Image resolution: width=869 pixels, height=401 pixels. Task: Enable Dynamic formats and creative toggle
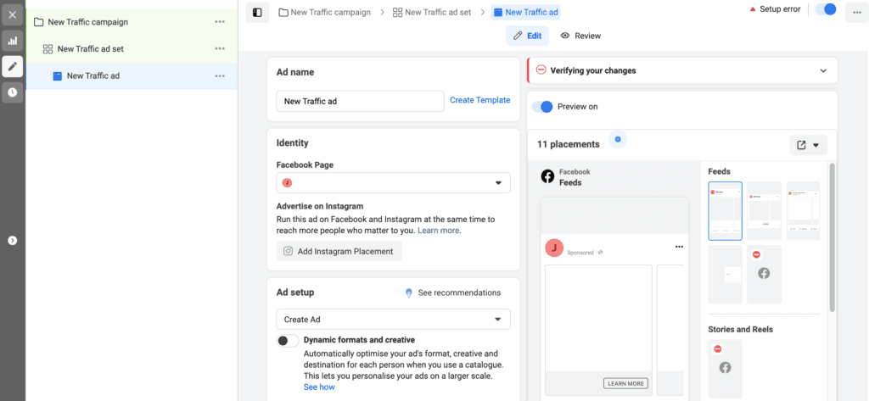[288, 341]
